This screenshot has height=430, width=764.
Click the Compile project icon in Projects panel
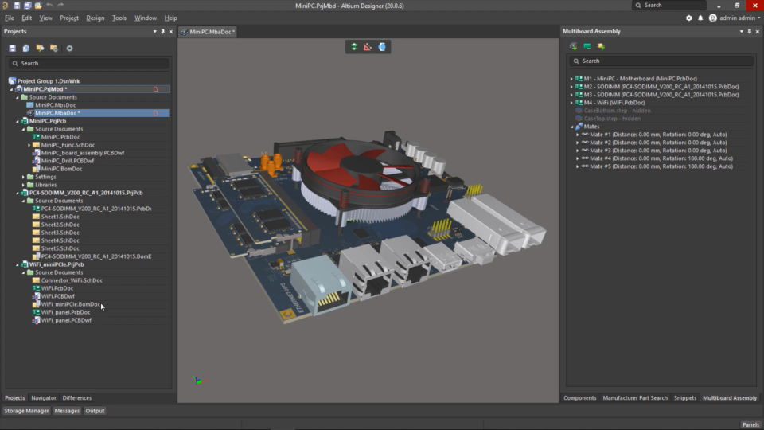(x=26, y=49)
